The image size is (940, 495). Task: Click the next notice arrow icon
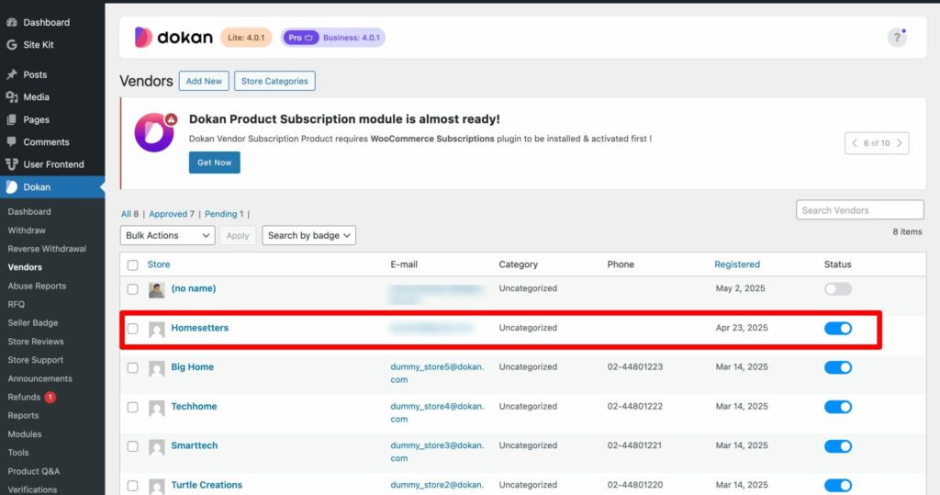point(900,143)
